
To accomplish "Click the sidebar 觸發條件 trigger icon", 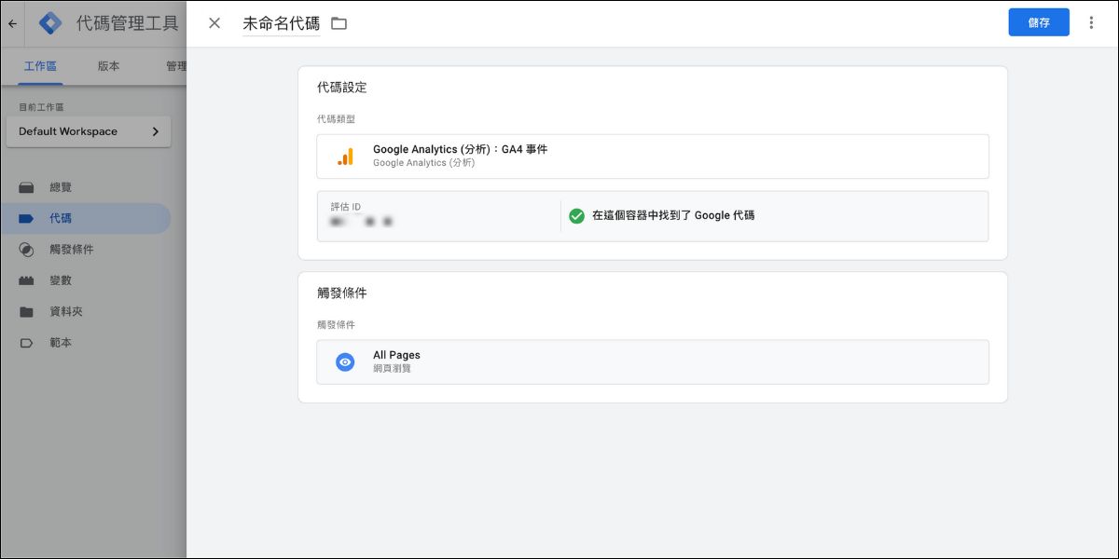I will [x=27, y=250].
